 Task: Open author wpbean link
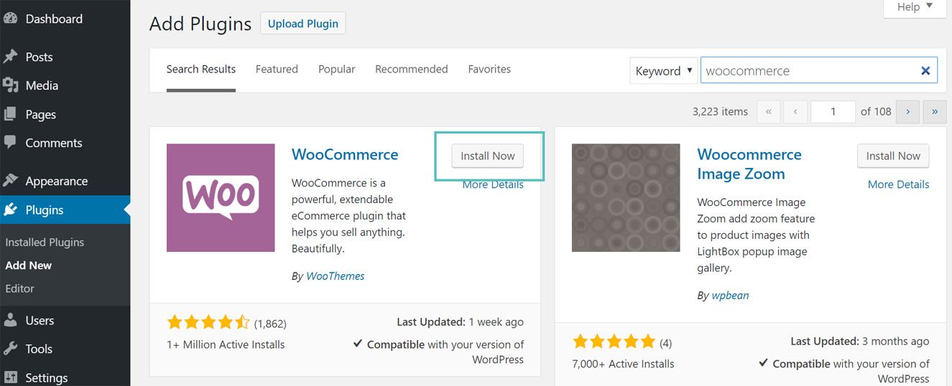[730, 295]
